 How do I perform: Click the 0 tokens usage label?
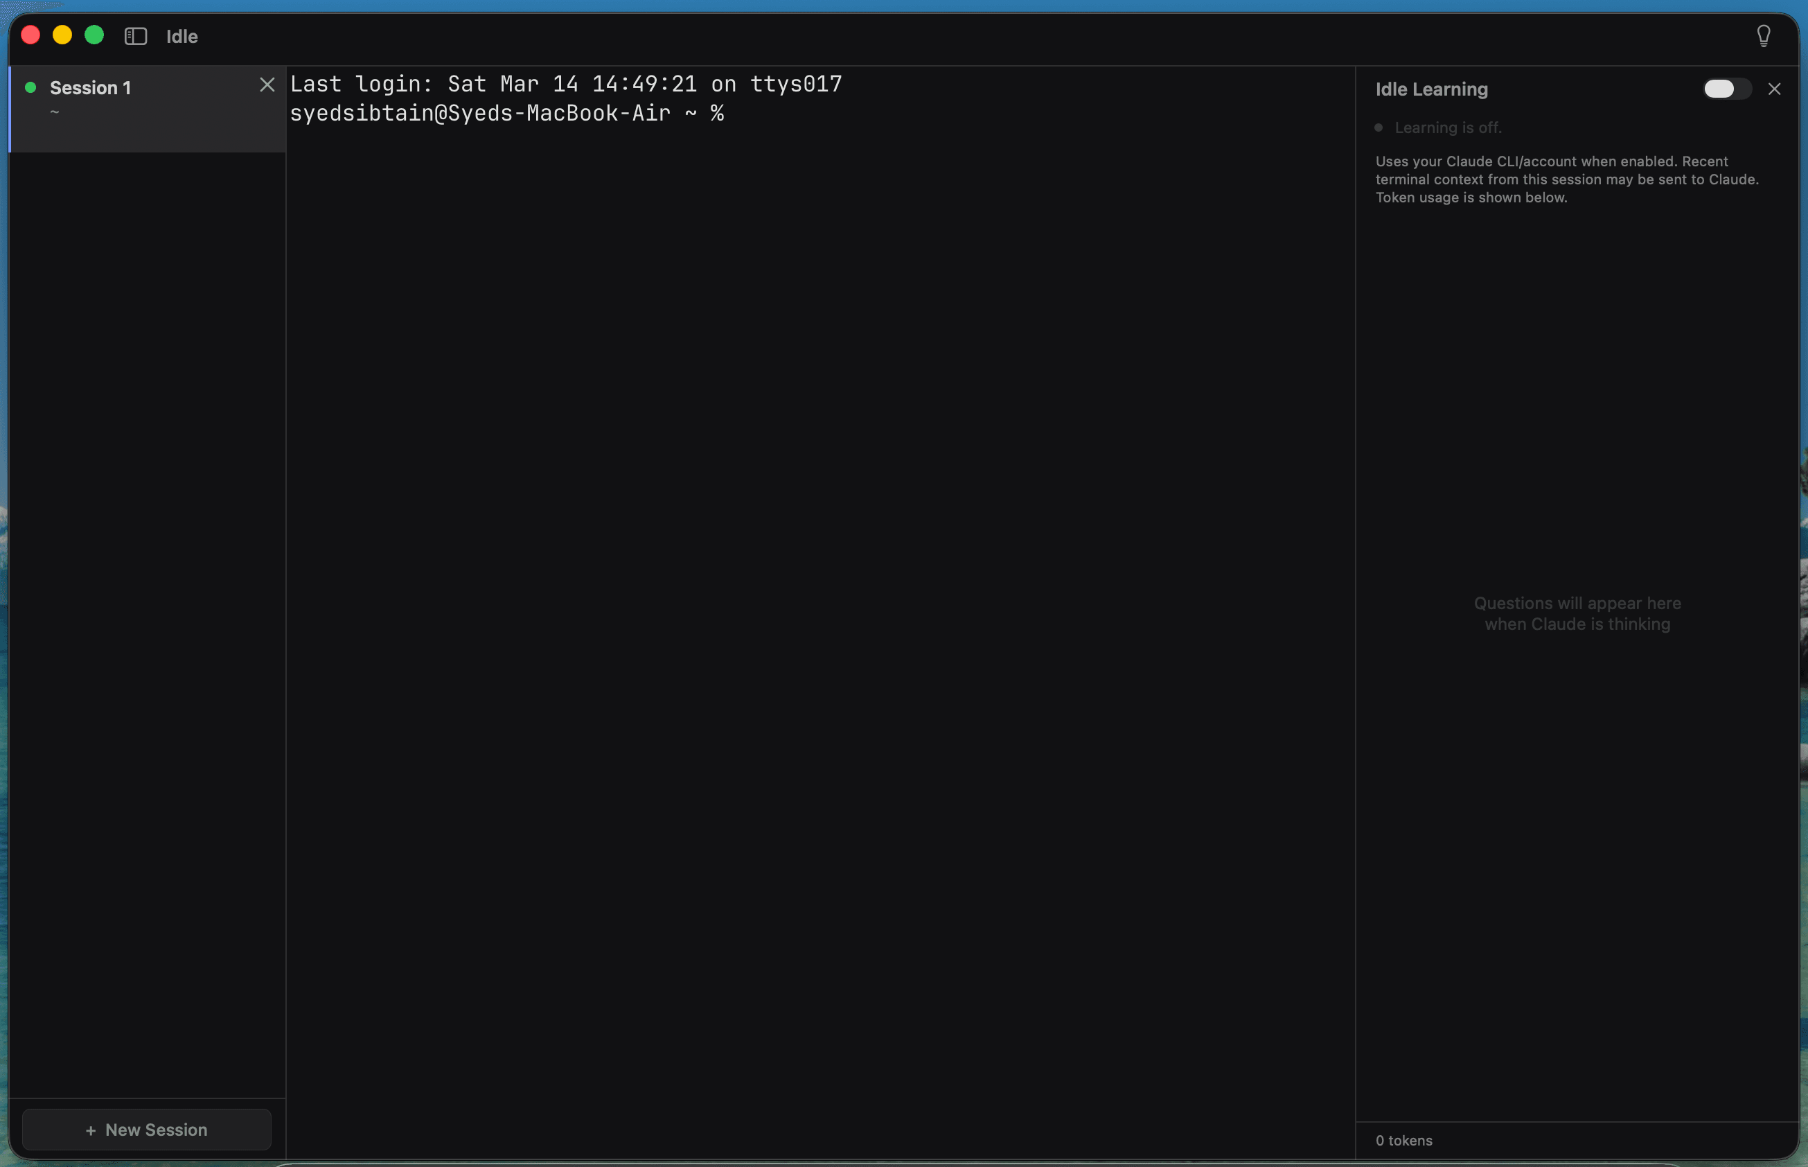(x=1403, y=1141)
